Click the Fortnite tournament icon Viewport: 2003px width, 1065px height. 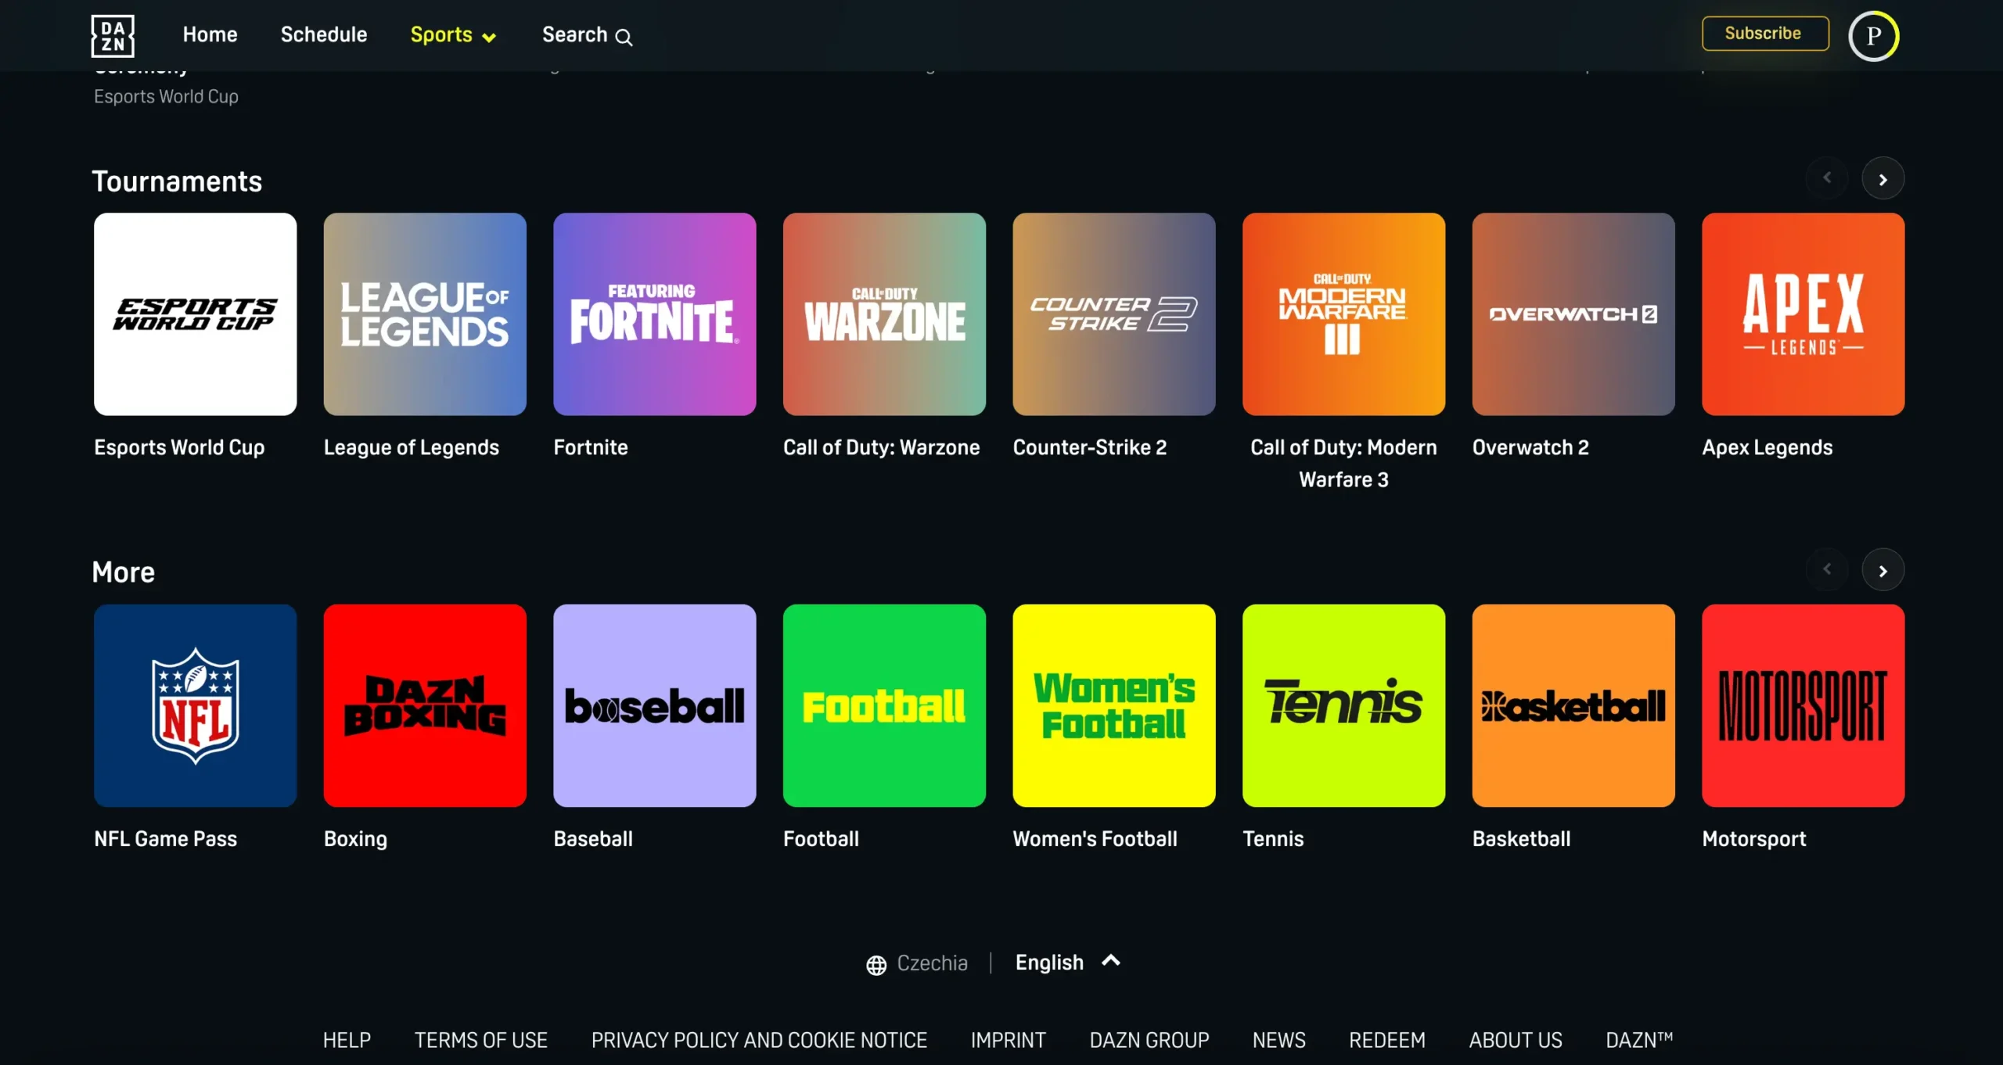(x=654, y=314)
